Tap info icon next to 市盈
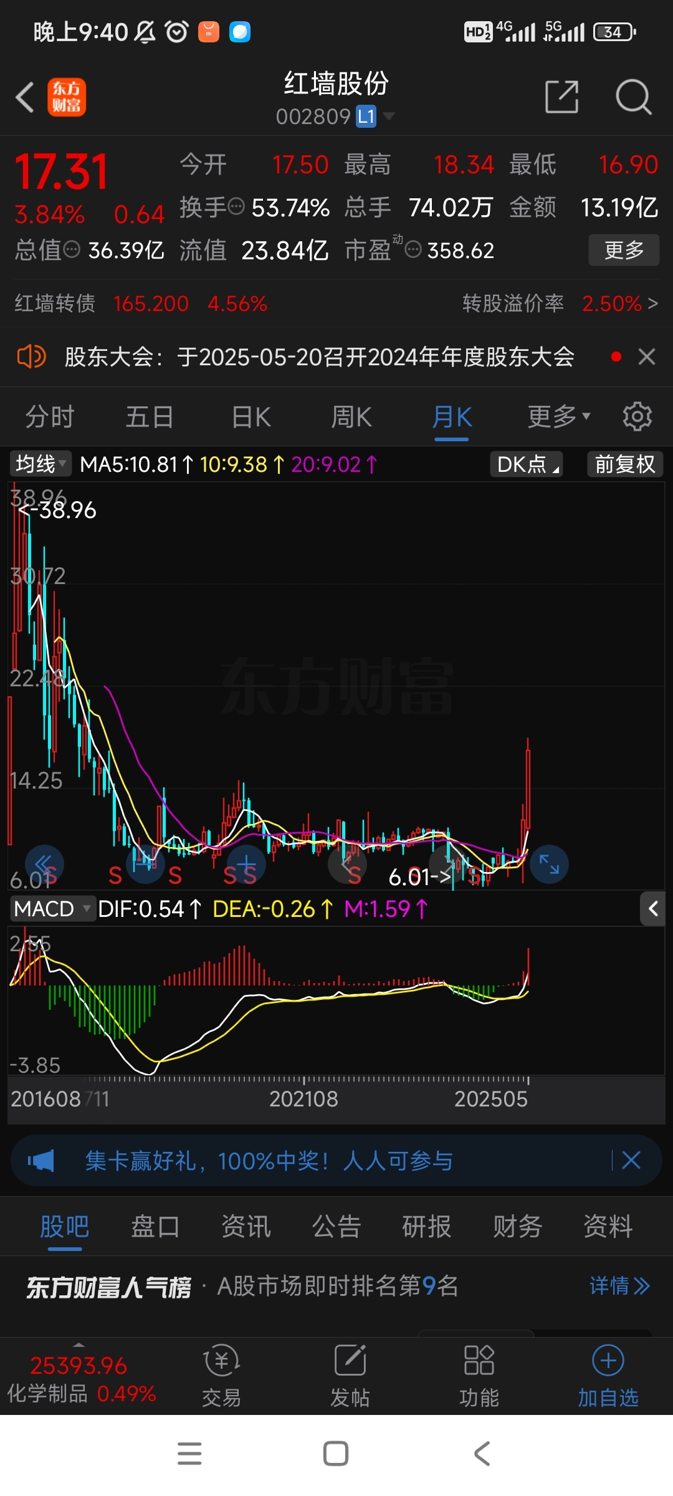 pyautogui.click(x=413, y=249)
